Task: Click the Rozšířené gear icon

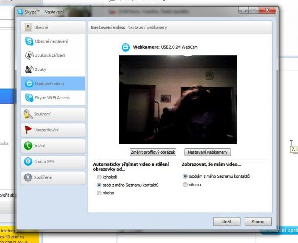Action: pos(28,177)
